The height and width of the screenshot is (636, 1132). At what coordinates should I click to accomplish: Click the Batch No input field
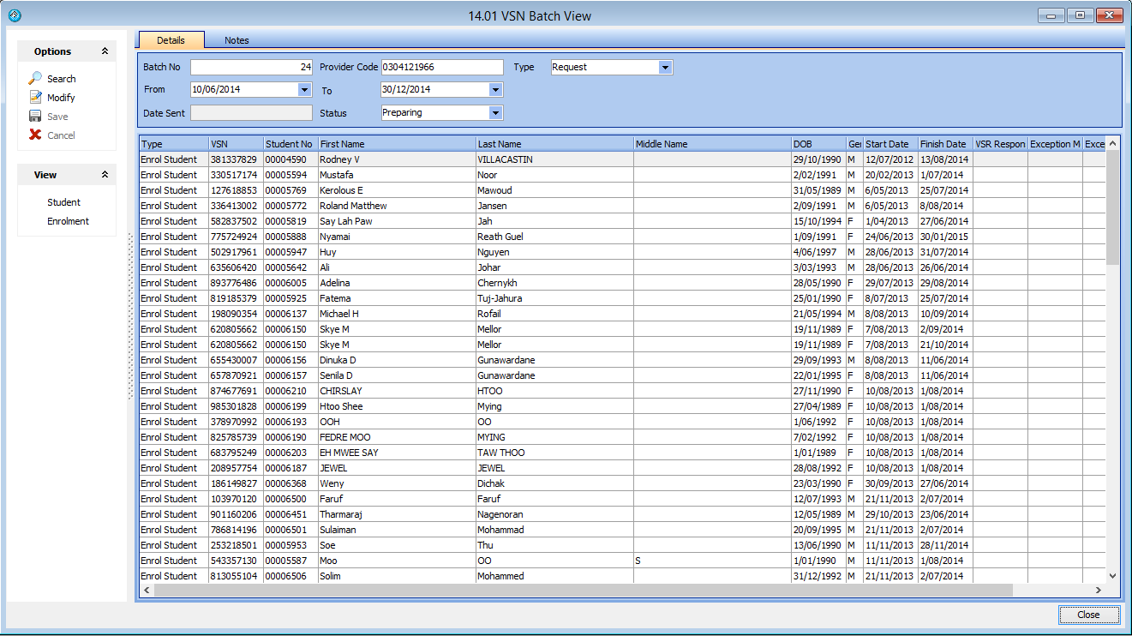click(251, 68)
